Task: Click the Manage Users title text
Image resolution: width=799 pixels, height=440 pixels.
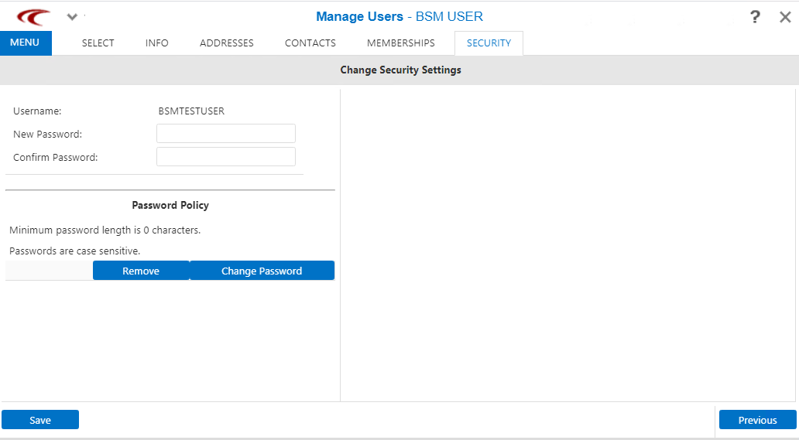Action: point(359,17)
